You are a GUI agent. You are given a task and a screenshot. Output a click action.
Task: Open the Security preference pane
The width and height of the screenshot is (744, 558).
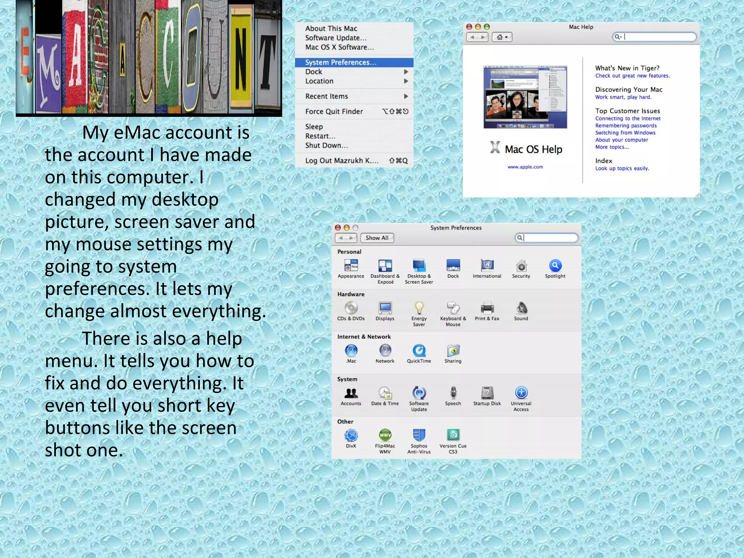coord(521,269)
